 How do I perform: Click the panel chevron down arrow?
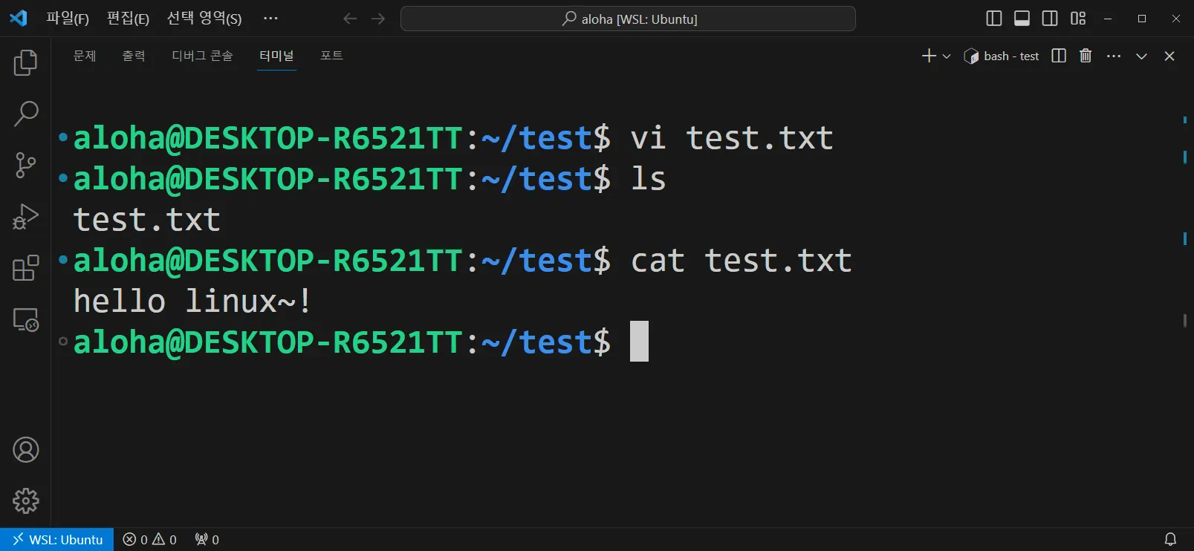pyautogui.click(x=1141, y=56)
